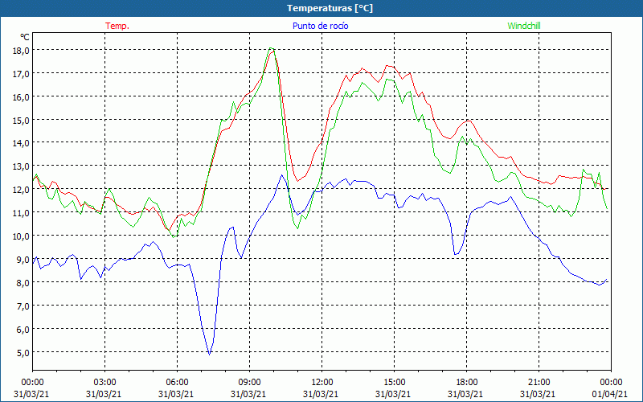Screen dimensions: 643x402
Task: Click the 15:00 time axis label
Action: [x=394, y=383]
